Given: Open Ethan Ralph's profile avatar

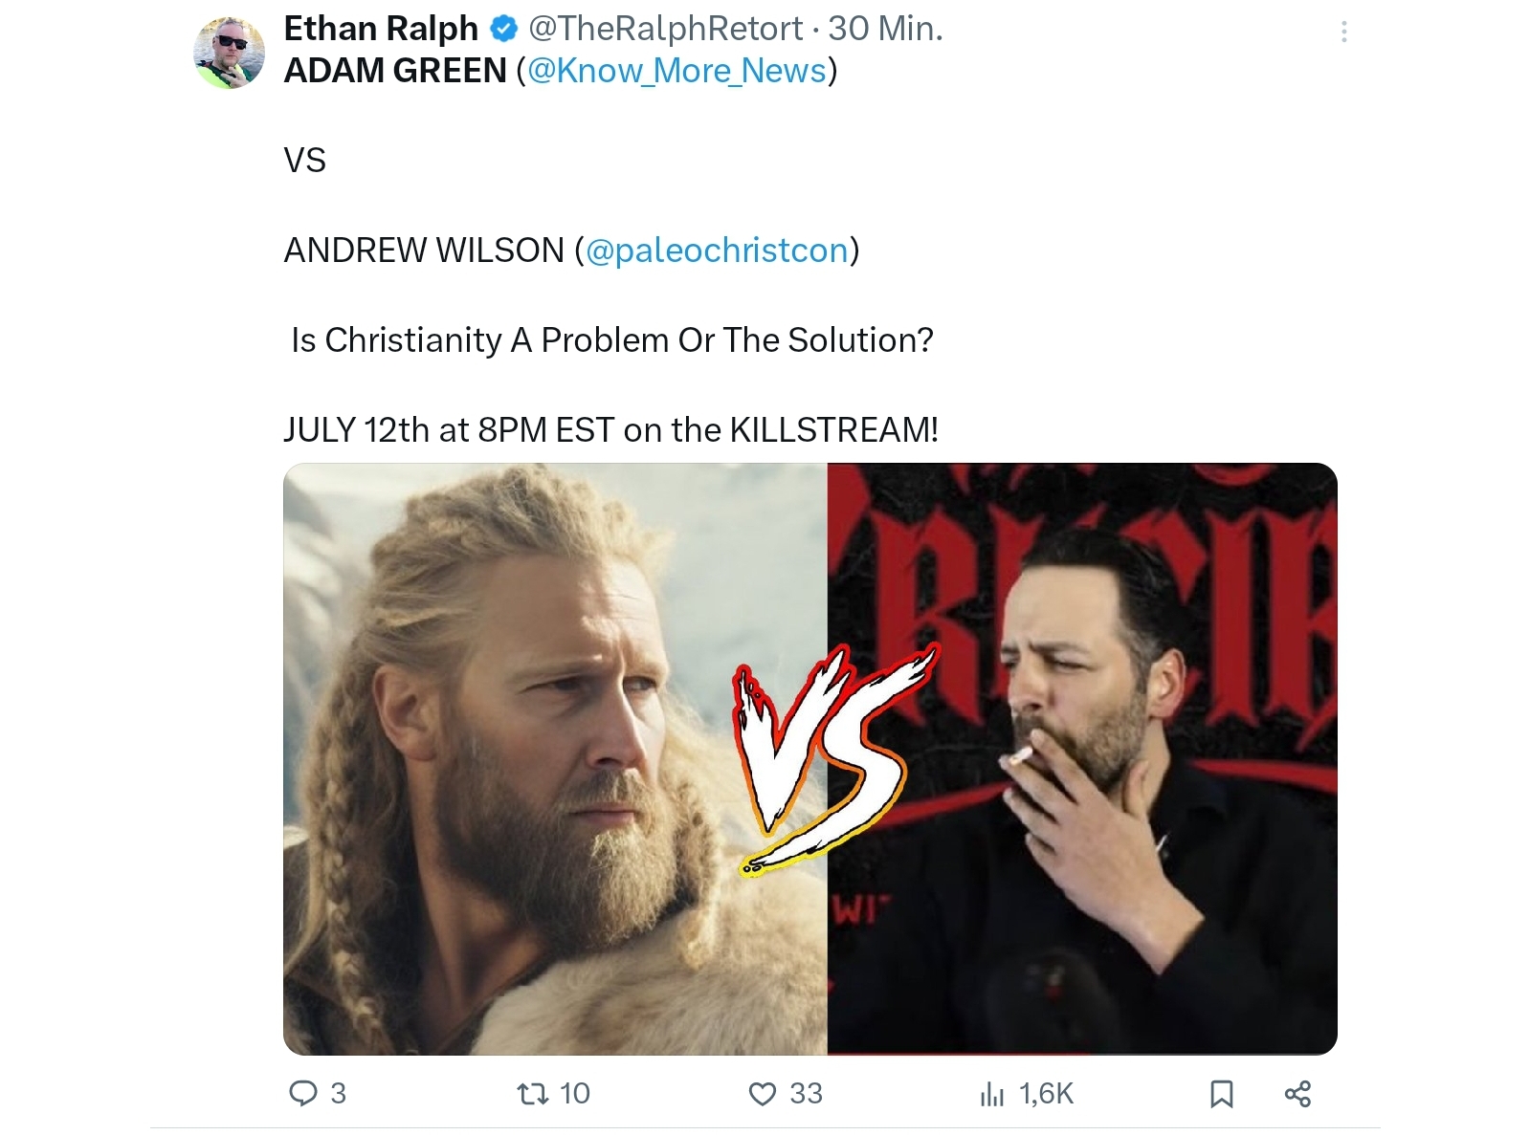Looking at the screenshot, I should click(x=229, y=53).
